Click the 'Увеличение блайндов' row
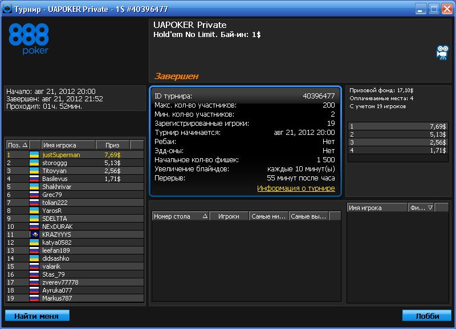456x329 pixels. (x=245, y=168)
